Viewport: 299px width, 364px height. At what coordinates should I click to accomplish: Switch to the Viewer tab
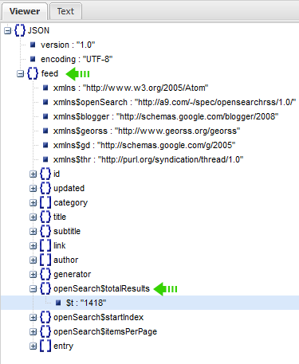[25, 11]
